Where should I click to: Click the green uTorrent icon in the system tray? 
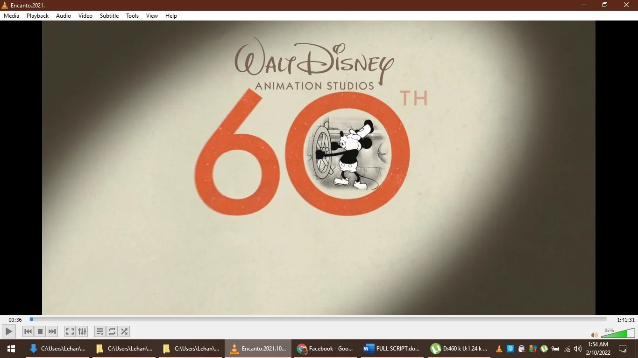point(544,349)
